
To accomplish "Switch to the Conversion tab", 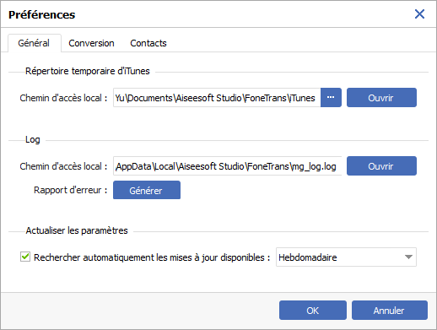I will tap(91, 43).
